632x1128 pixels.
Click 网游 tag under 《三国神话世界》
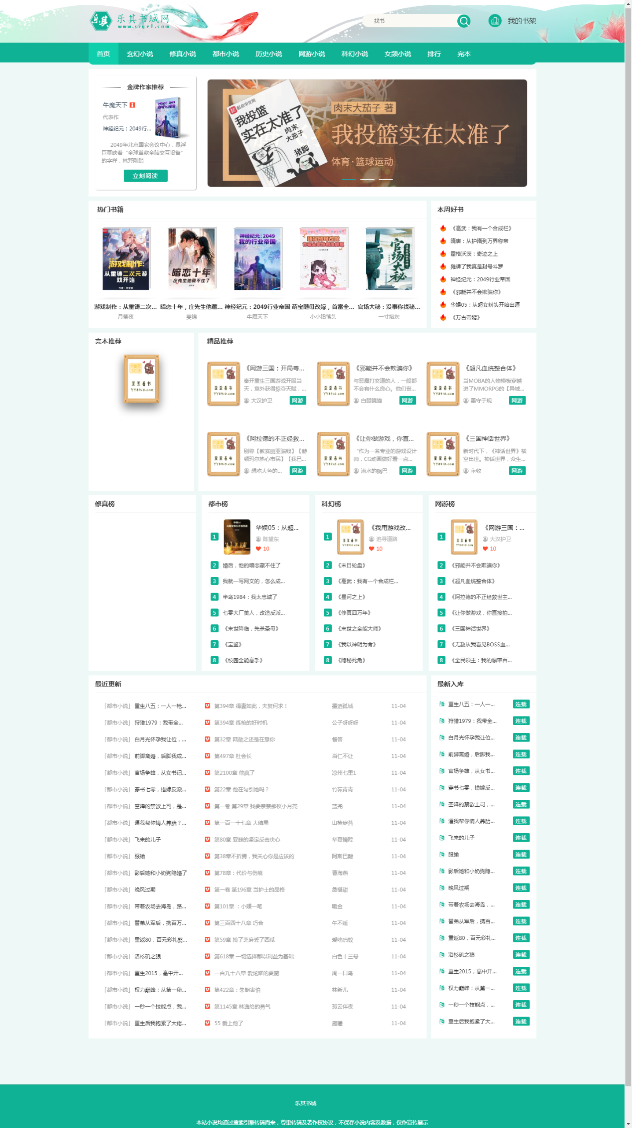click(x=517, y=471)
